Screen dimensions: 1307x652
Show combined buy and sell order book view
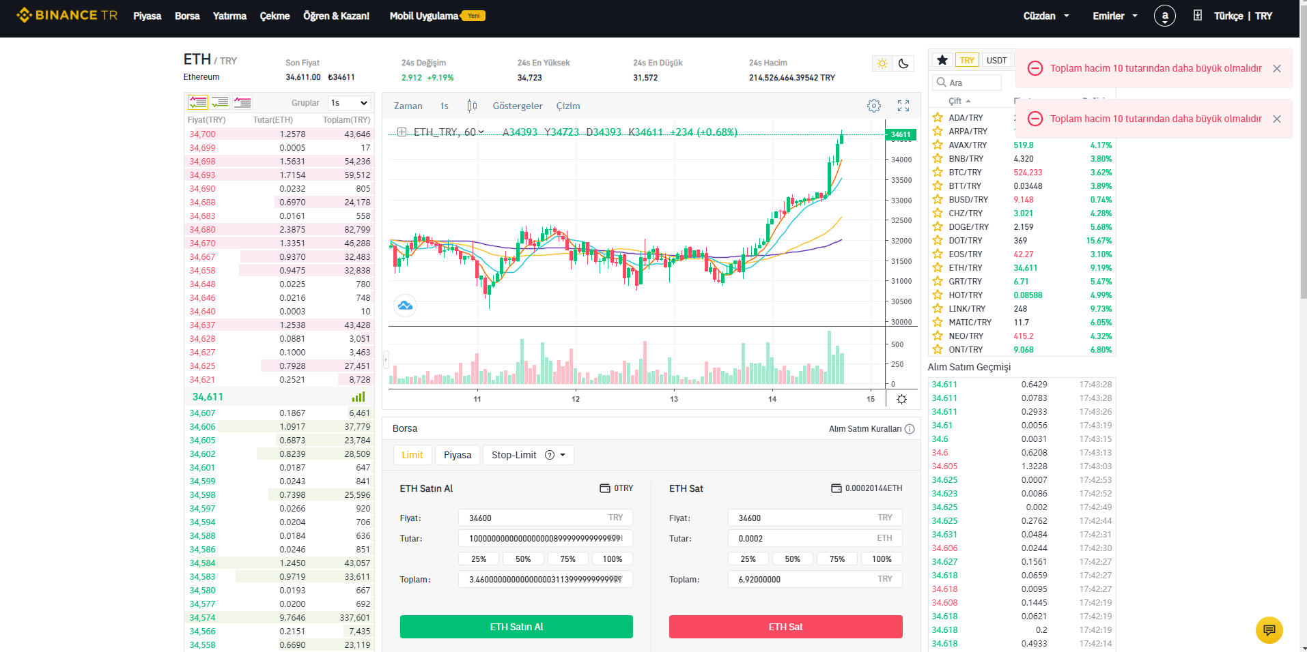[198, 102]
